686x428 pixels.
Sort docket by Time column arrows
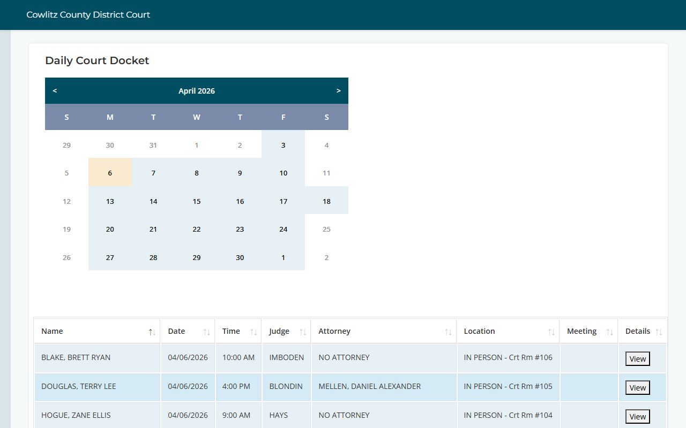(253, 332)
